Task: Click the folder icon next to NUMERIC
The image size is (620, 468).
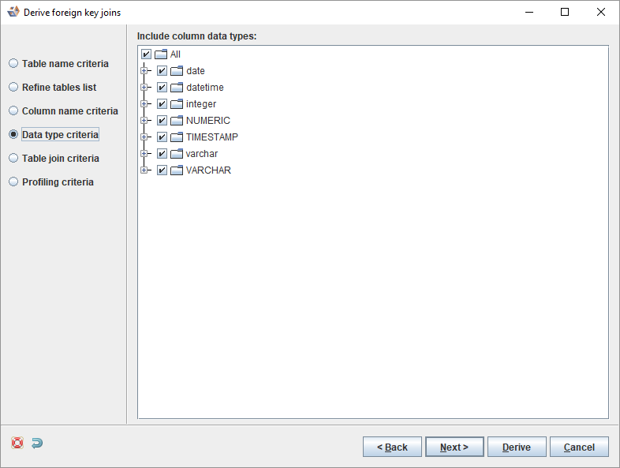Action: click(177, 121)
